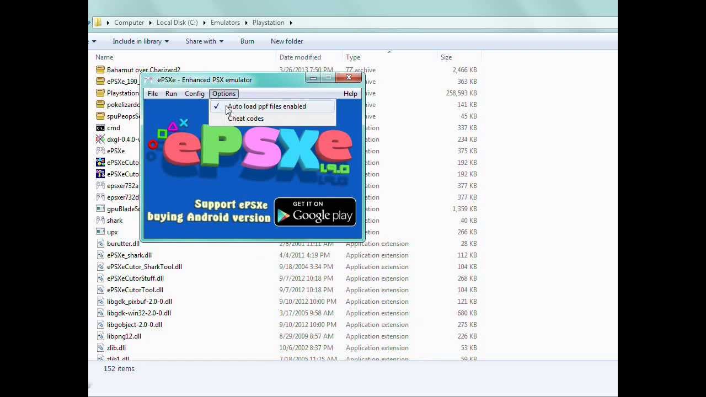Select the ePSXe_190 archive icon
The height and width of the screenshot is (397, 706).
100,82
